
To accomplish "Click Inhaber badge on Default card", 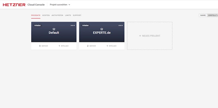I will 38,25.
